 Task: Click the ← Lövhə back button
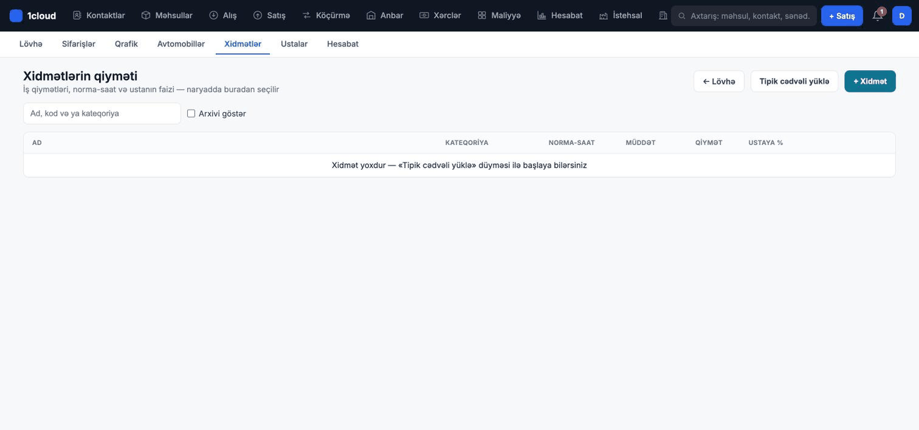(719, 81)
